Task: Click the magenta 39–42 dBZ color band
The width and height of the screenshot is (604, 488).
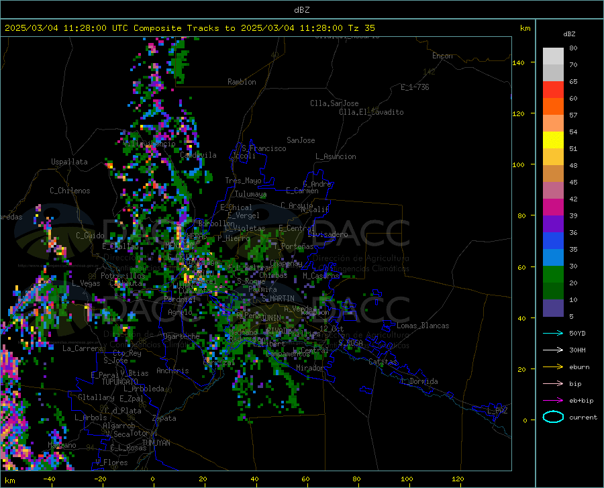Action: (553, 207)
